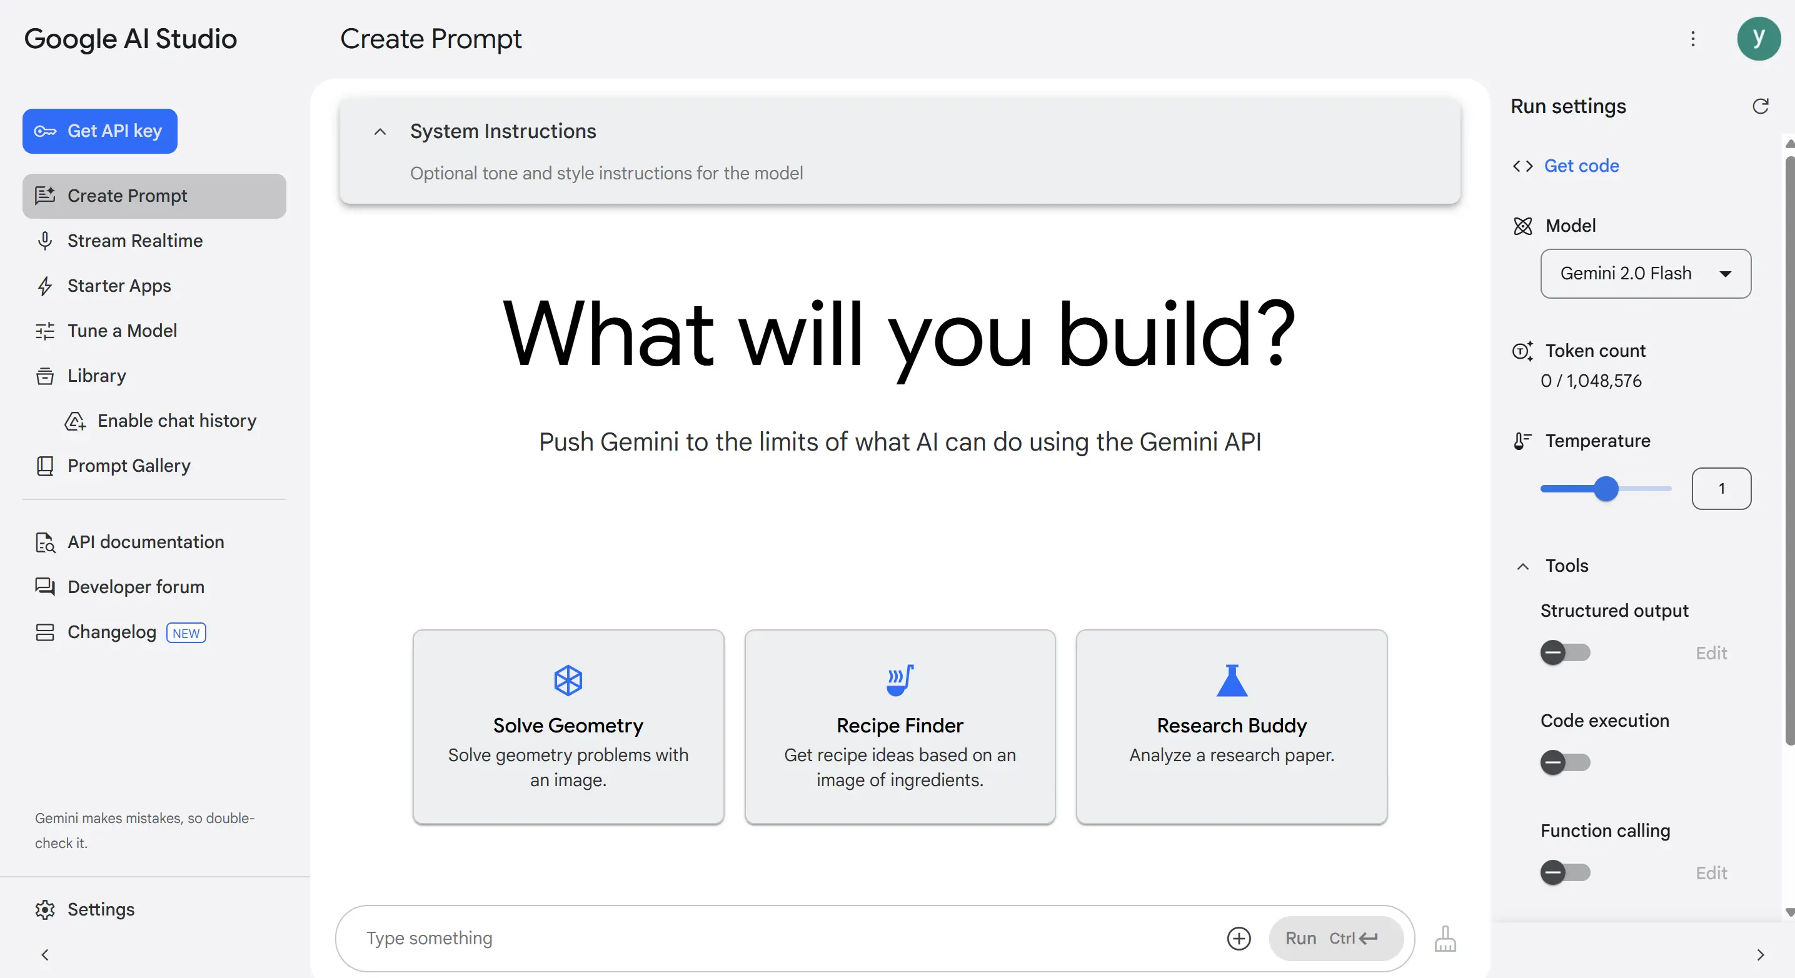Open the Gemini 2.0 Flash model dropdown
This screenshot has height=978, width=1795.
[1645, 274]
